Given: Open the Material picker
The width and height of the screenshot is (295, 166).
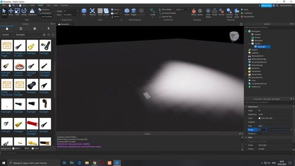Looking at the screenshot, I should pos(92,12).
